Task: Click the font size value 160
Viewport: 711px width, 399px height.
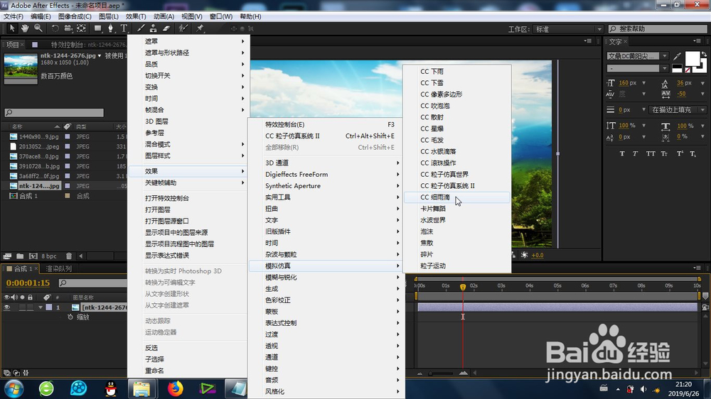Action: coord(624,83)
